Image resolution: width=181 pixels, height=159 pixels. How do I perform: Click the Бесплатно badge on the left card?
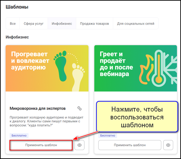click(x=19, y=135)
